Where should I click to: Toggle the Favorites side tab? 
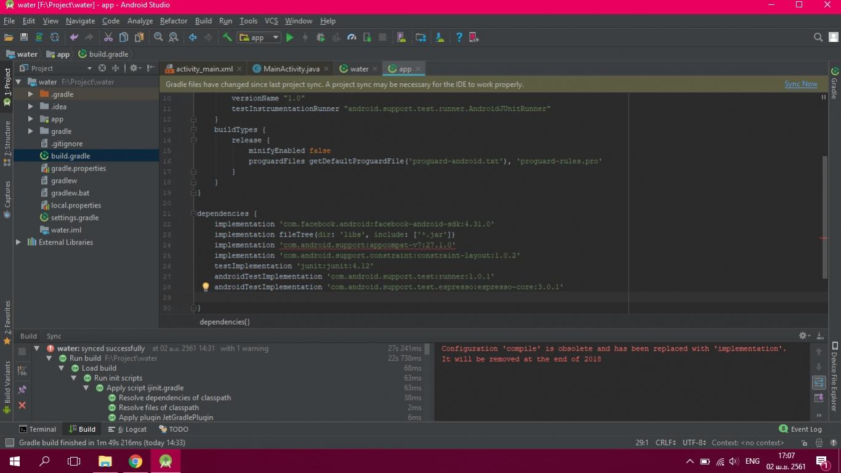point(7,322)
